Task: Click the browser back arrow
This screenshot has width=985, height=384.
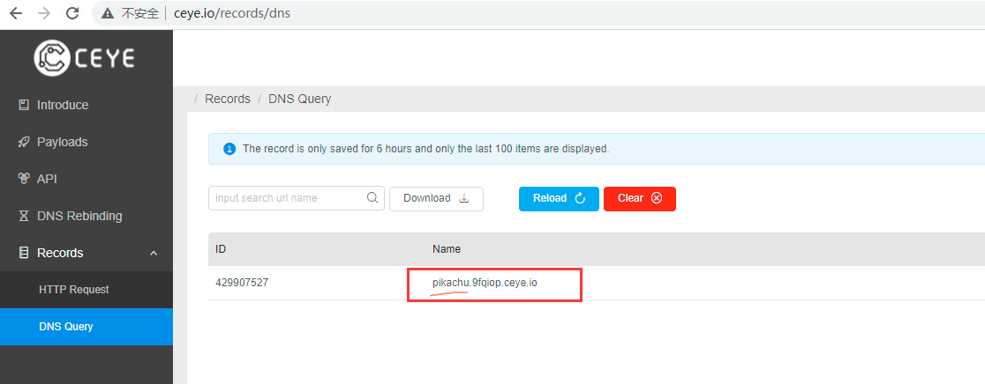Action: 16,13
